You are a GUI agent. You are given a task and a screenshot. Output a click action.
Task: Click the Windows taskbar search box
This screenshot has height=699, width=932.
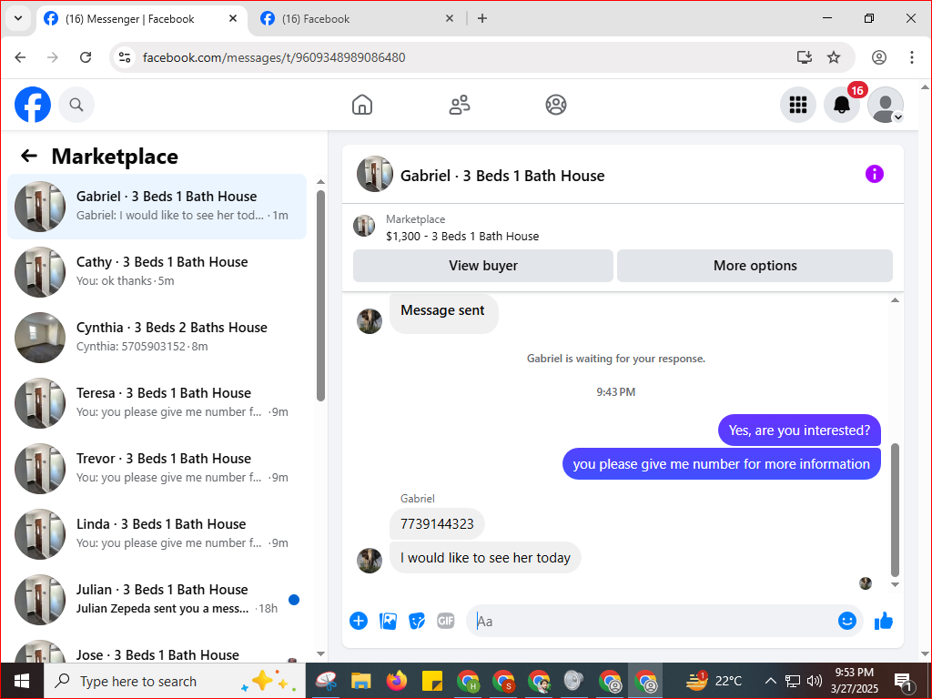click(x=175, y=681)
